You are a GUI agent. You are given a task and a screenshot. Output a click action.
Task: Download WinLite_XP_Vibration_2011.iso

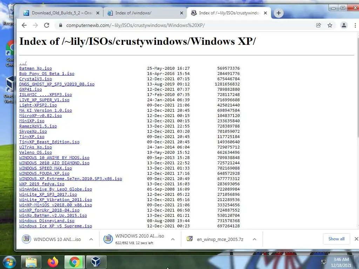pyautogui.click(x=56, y=200)
